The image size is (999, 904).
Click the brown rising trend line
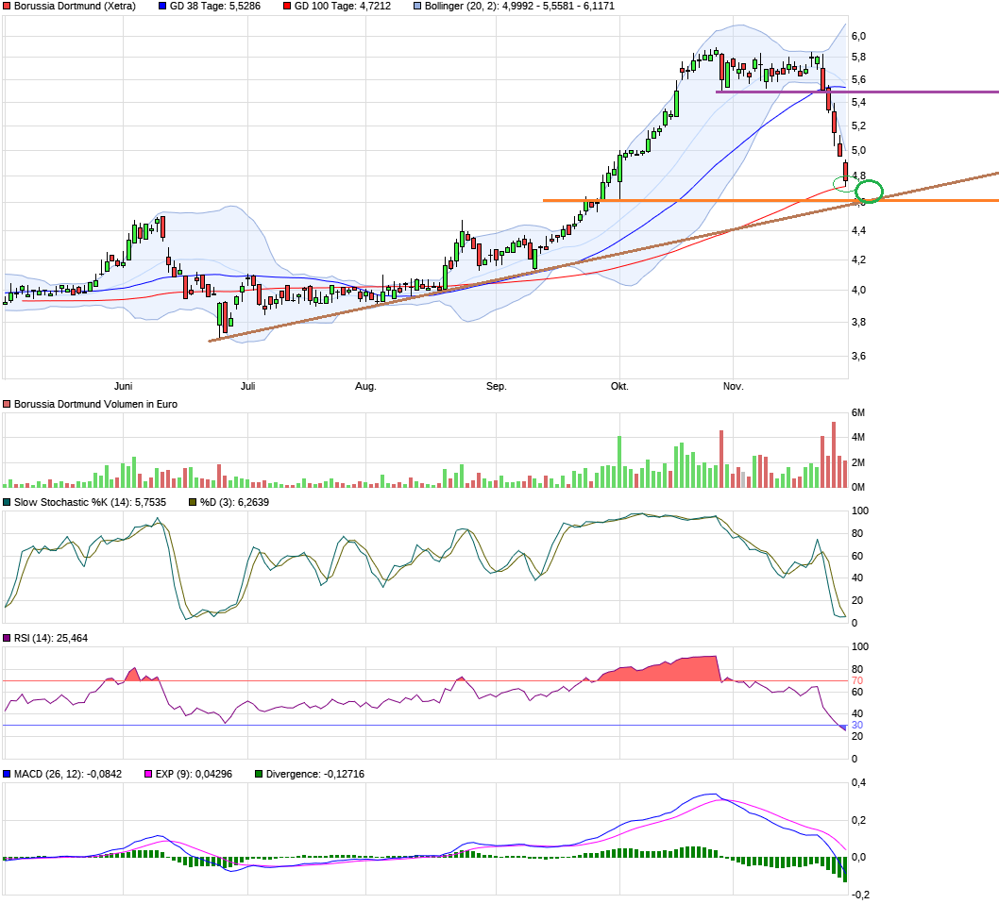(x=603, y=258)
